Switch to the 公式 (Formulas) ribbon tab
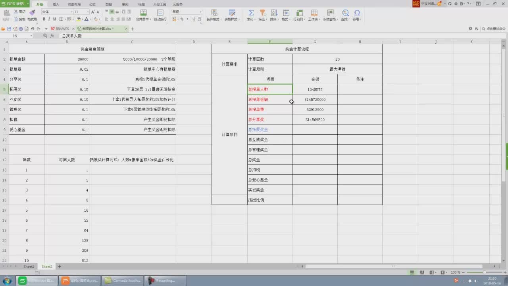 click(x=92, y=4)
